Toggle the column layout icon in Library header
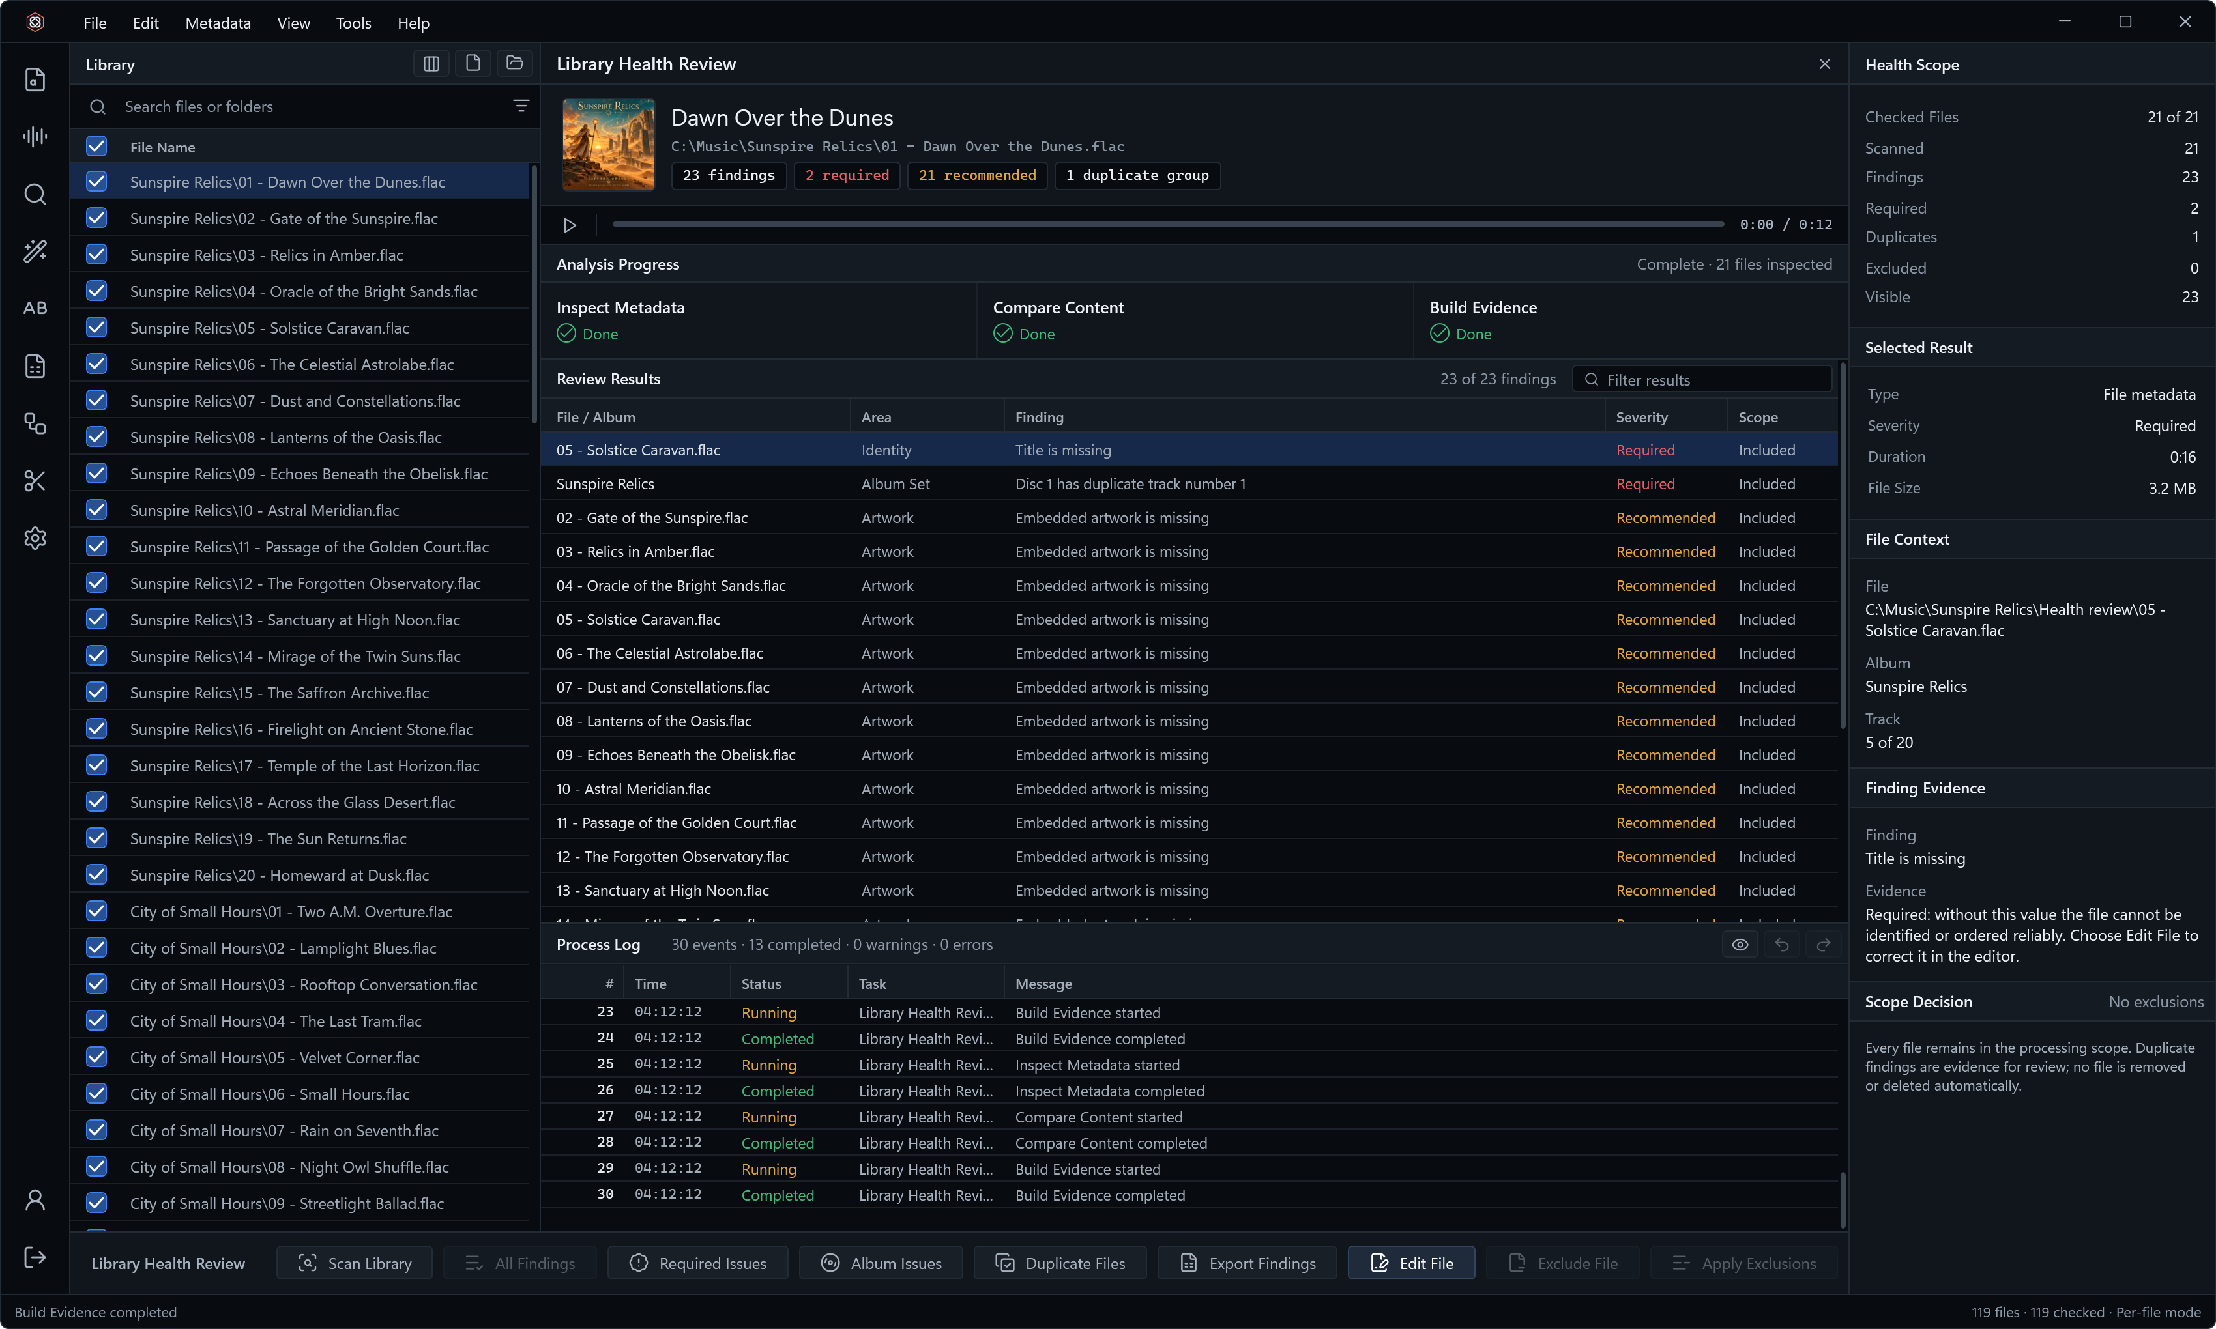This screenshot has height=1329, width=2216. click(x=431, y=64)
